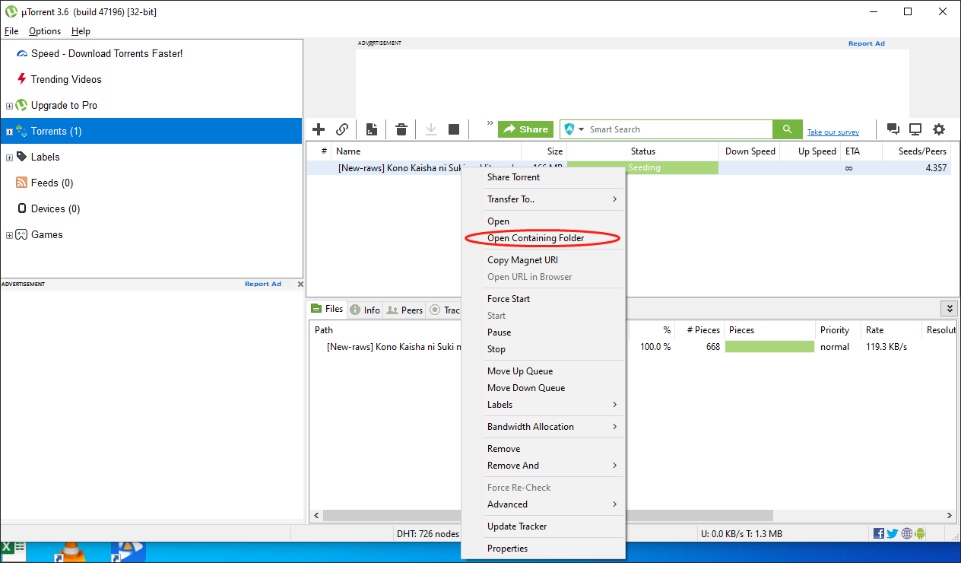Viewport: 961px width, 563px height.
Task: Open the Help menu
Action: point(81,31)
